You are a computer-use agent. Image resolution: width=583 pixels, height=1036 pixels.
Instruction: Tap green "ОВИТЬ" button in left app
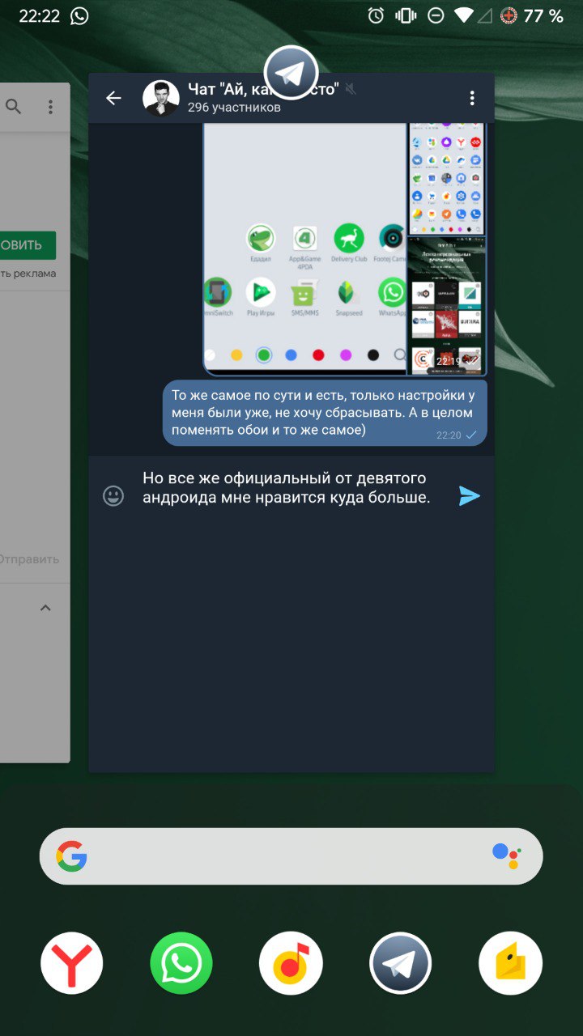[28, 245]
